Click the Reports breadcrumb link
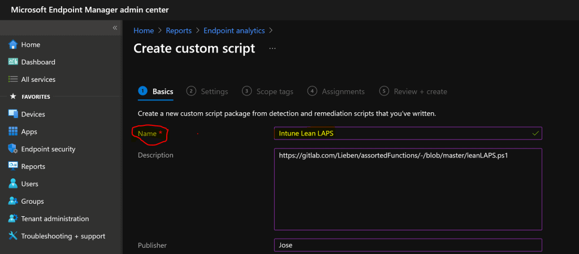This screenshot has width=579, height=254. coord(179,30)
